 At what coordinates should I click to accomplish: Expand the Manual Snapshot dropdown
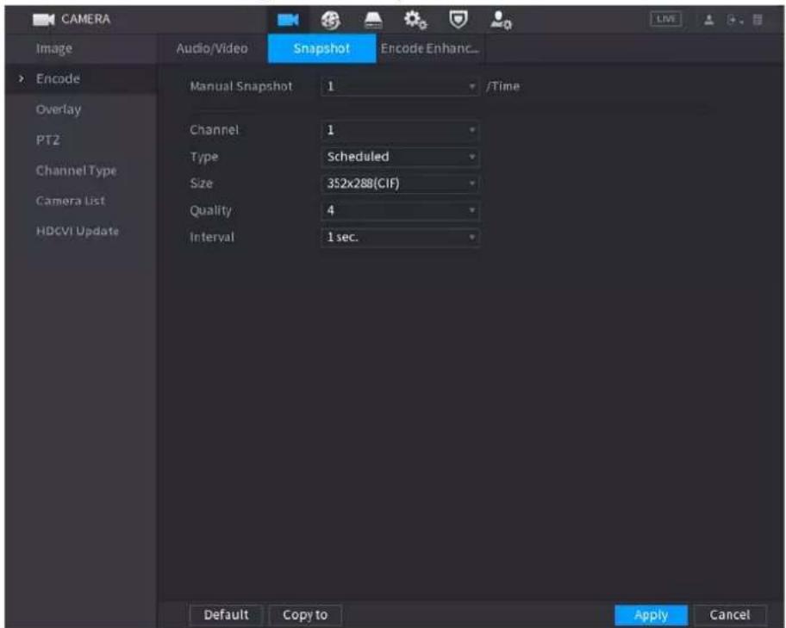(x=400, y=86)
